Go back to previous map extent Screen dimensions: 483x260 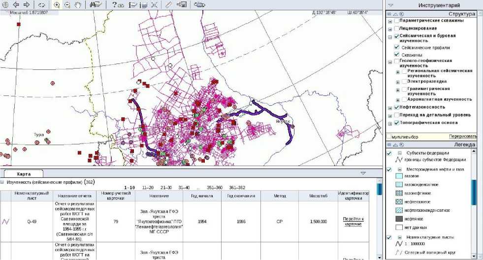pos(16,5)
